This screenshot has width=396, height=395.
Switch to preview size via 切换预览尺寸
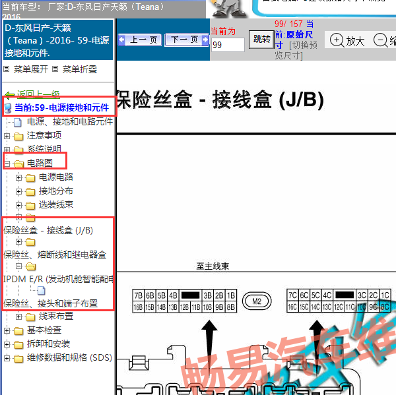click(x=297, y=50)
